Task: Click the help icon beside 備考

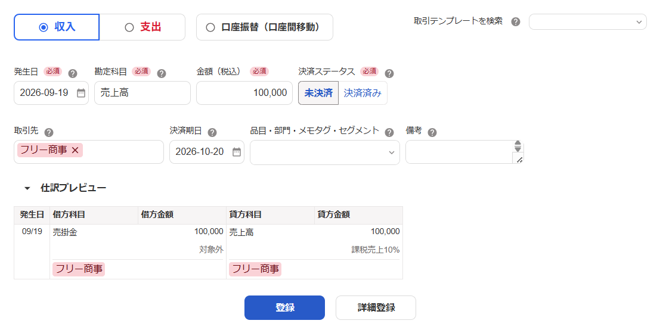Action: click(432, 132)
